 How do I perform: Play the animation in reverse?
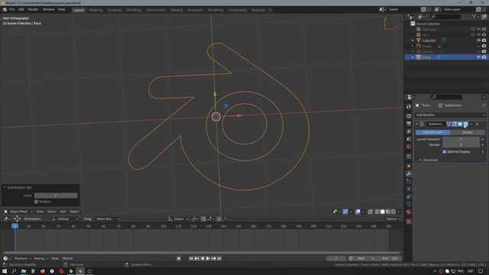pyautogui.click(x=202, y=258)
